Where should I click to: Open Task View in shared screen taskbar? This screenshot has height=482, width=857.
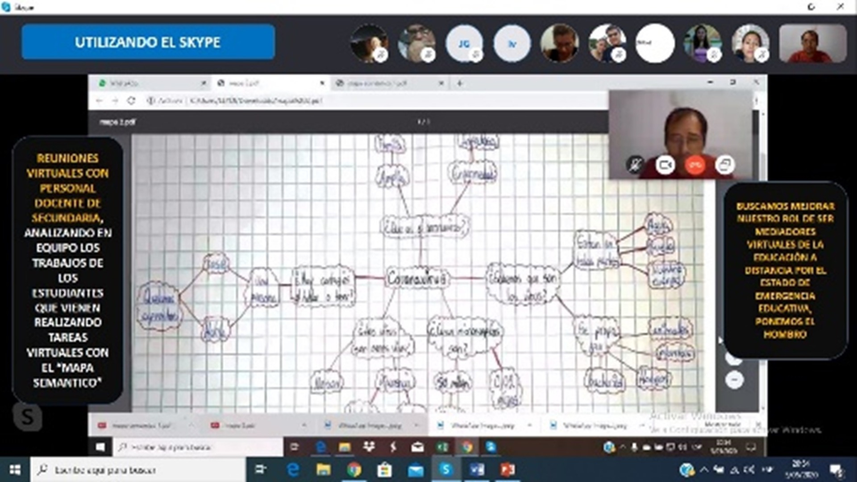294,447
